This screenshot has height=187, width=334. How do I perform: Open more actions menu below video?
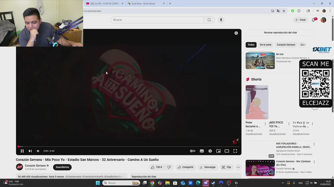pos(238,167)
